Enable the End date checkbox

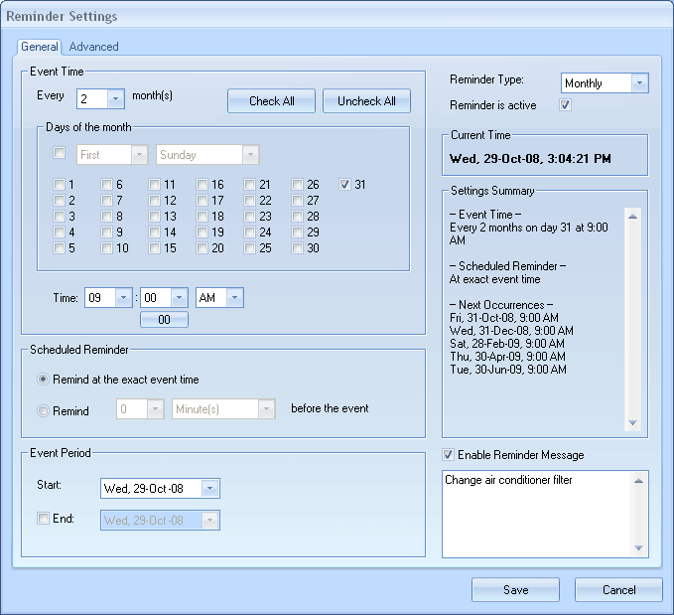42,519
